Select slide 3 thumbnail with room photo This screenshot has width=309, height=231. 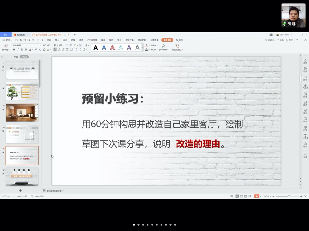22,113
